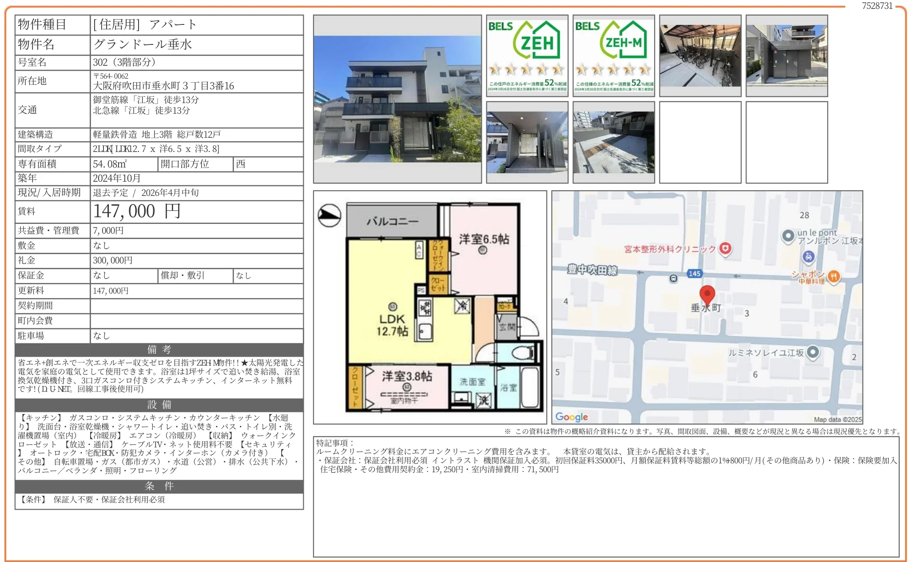The width and height of the screenshot is (913, 562).
Task: Click the LDK 12.7帖 room on floor plan
Action: (392, 324)
